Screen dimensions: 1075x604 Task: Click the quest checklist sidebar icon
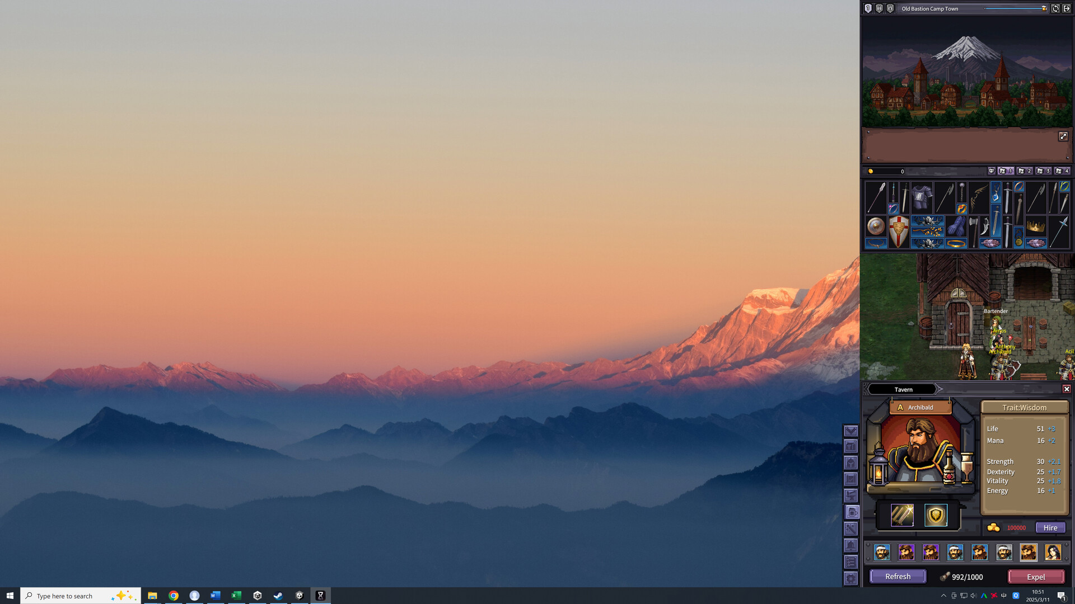click(851, 562)
